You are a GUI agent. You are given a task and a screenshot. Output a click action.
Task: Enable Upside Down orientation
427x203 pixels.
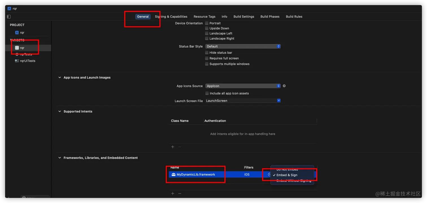(x=207, y=28)
